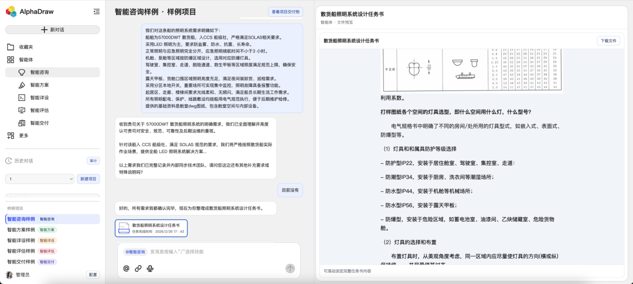Collapse the sidebar with the toggle icon

[x=97, y=12]
